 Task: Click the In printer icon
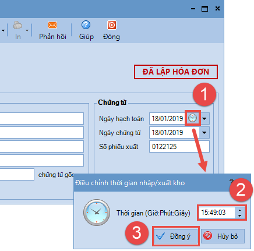[17, 25]
